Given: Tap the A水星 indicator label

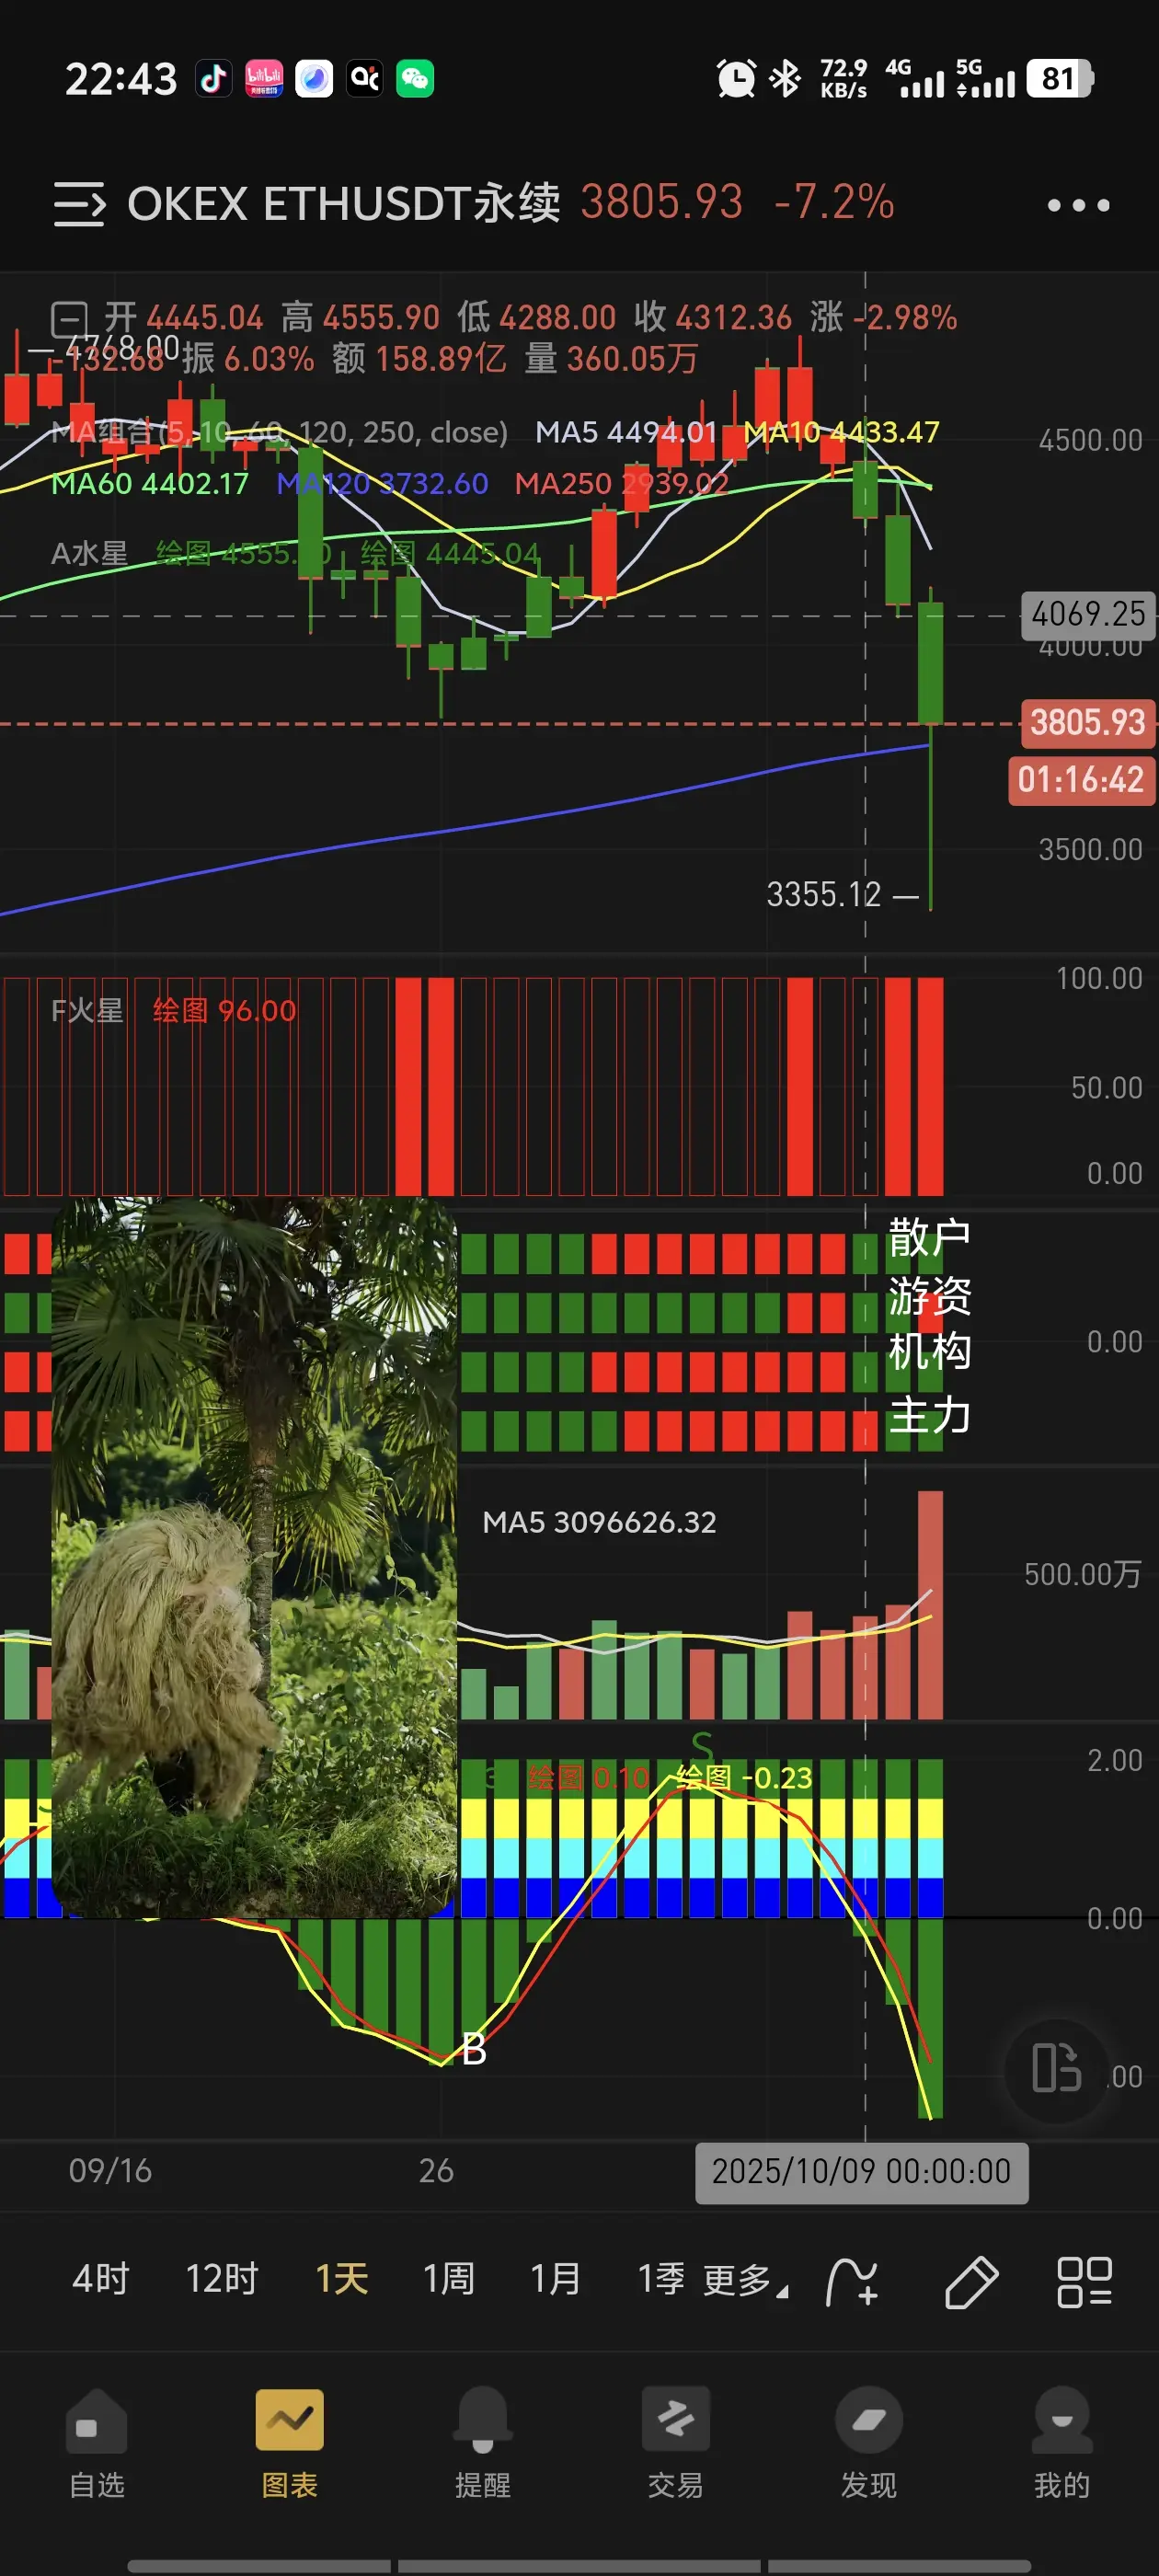Looking at the screenshot, I should click(90, 553).
